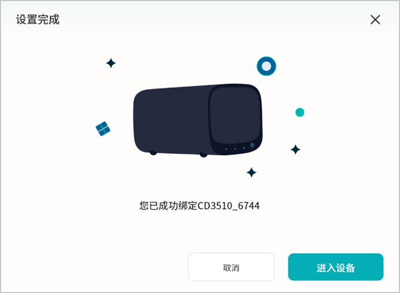Click the NAS front drive bay door

coord(235,115)
